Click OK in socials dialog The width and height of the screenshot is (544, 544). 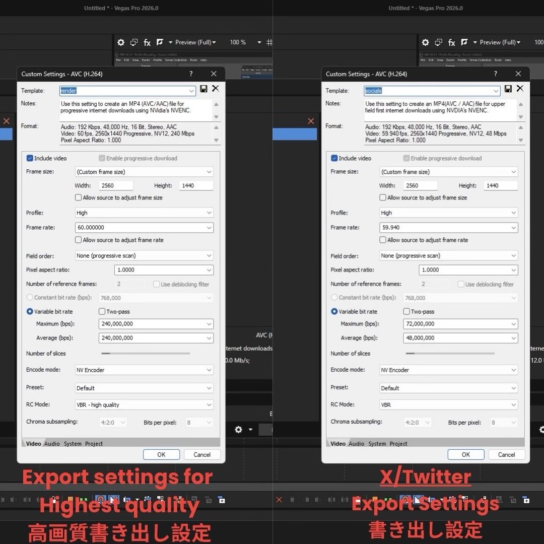(x=466, y=454)
